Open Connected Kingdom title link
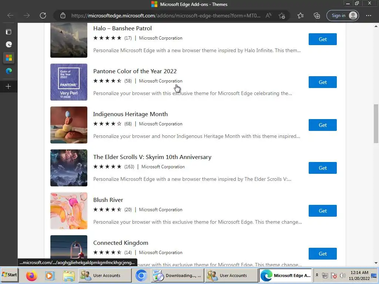The width and height of the screenshot is (379, 284). [121, 243]
